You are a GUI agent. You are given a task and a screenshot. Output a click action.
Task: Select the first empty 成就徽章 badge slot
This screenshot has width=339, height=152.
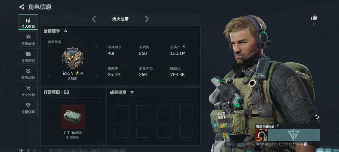(121, 112)
